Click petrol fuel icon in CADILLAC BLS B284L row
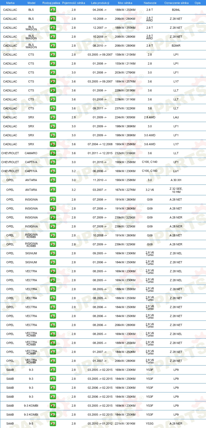This screenshot has width=206, height=428. (53, 10)
